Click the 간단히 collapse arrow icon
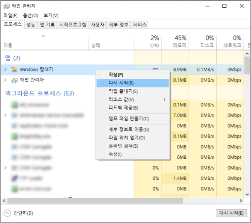Image resolution: width=251 pixels, height=223 pixels. (7, 213)
